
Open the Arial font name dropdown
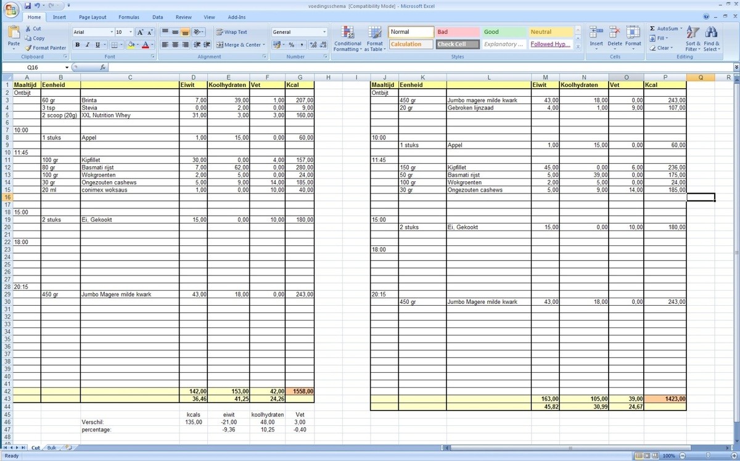point(112,32)
